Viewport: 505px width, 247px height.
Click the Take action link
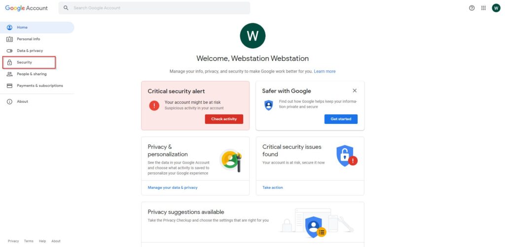click(273, 187)
